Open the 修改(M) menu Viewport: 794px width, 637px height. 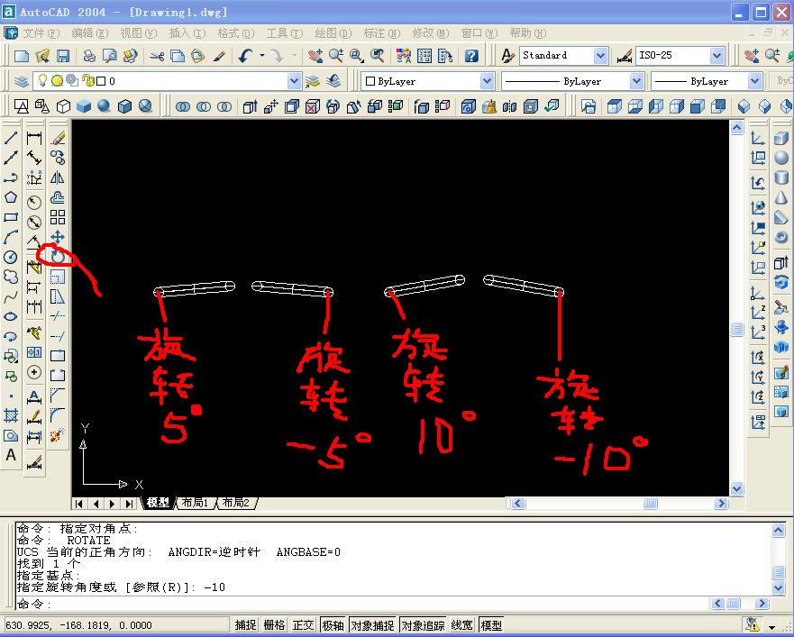[431, 33]
